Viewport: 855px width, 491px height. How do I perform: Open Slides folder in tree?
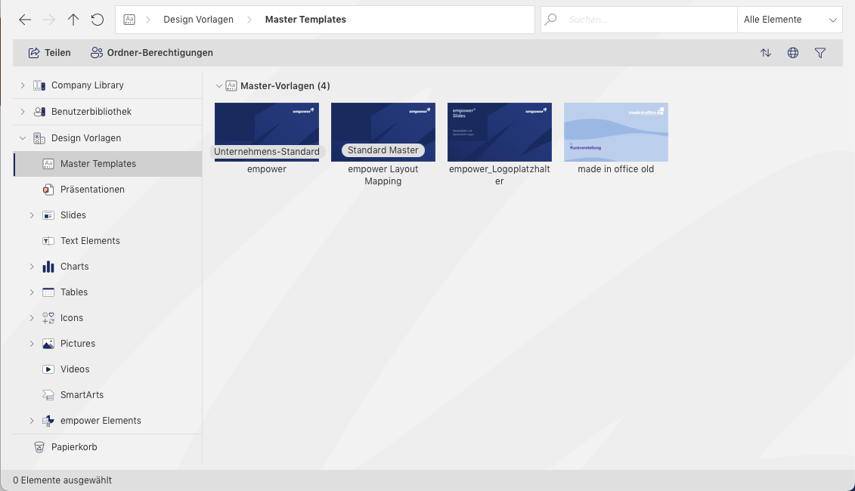(x=108, y=215)
